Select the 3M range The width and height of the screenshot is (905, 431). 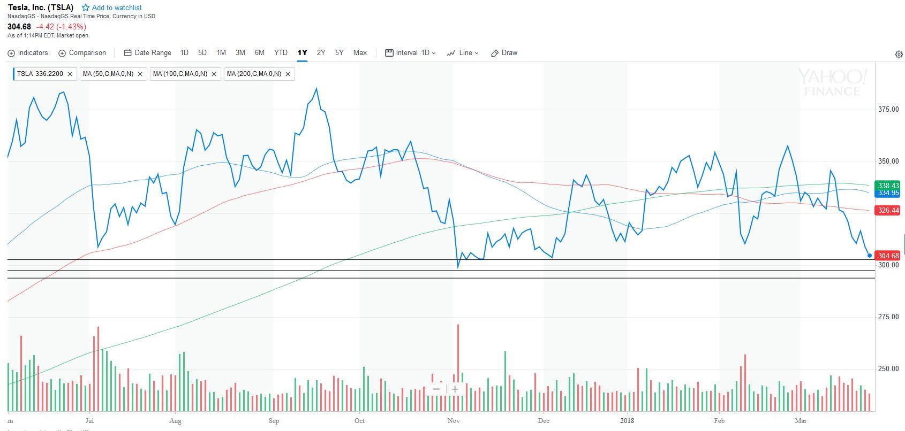(240, 53)
